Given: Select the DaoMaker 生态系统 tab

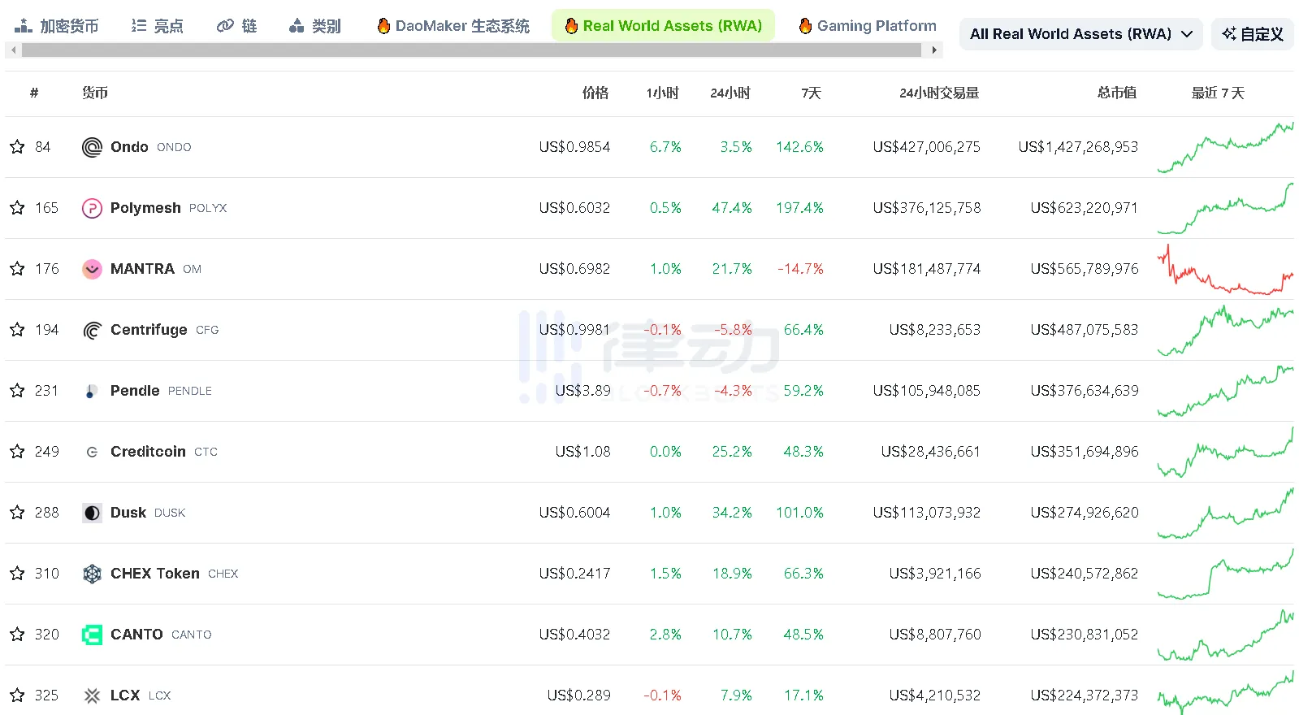Looking at the screenshot, I should 453,26.
